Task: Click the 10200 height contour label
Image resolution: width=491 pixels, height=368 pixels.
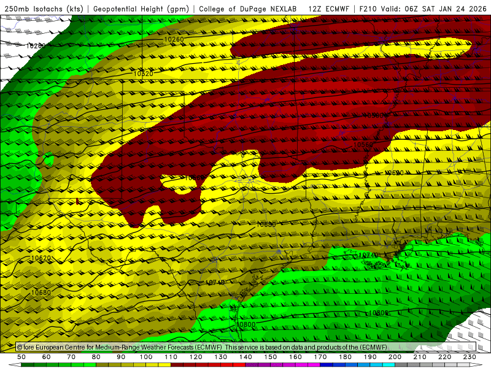Action: [36, 46]
